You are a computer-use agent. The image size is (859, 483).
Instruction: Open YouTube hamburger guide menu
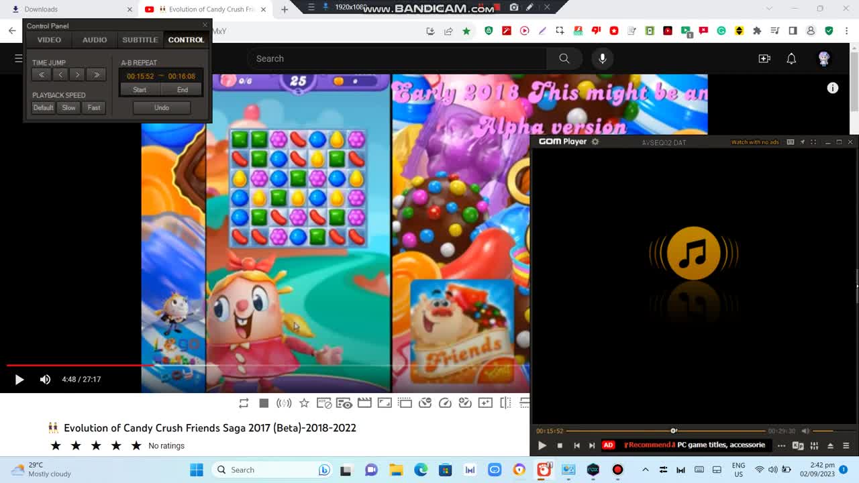(x=19, y=58)
